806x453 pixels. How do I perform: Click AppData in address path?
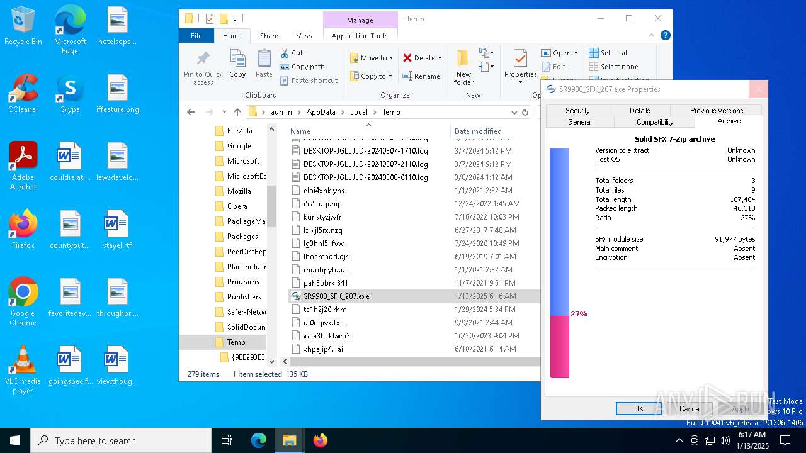click(321, 112)
